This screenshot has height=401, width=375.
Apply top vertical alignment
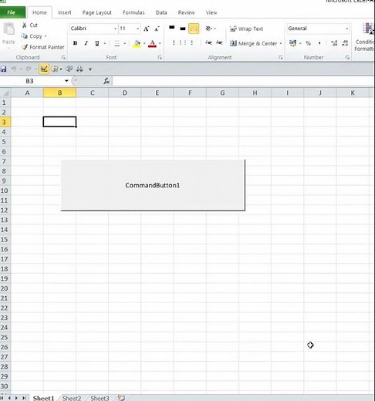[x=171, y=29]
